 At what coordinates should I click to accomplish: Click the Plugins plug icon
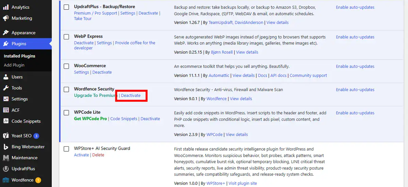6,44
